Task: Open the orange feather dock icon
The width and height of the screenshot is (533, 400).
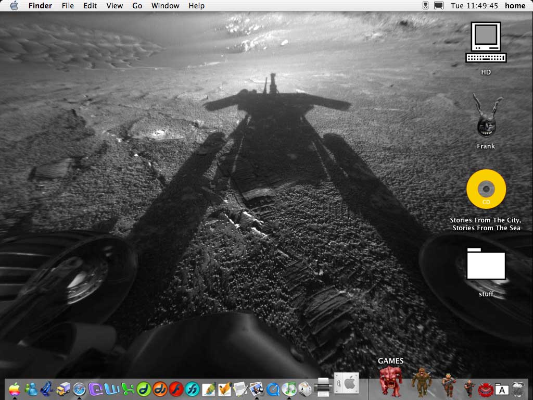Action: [224, 389]
